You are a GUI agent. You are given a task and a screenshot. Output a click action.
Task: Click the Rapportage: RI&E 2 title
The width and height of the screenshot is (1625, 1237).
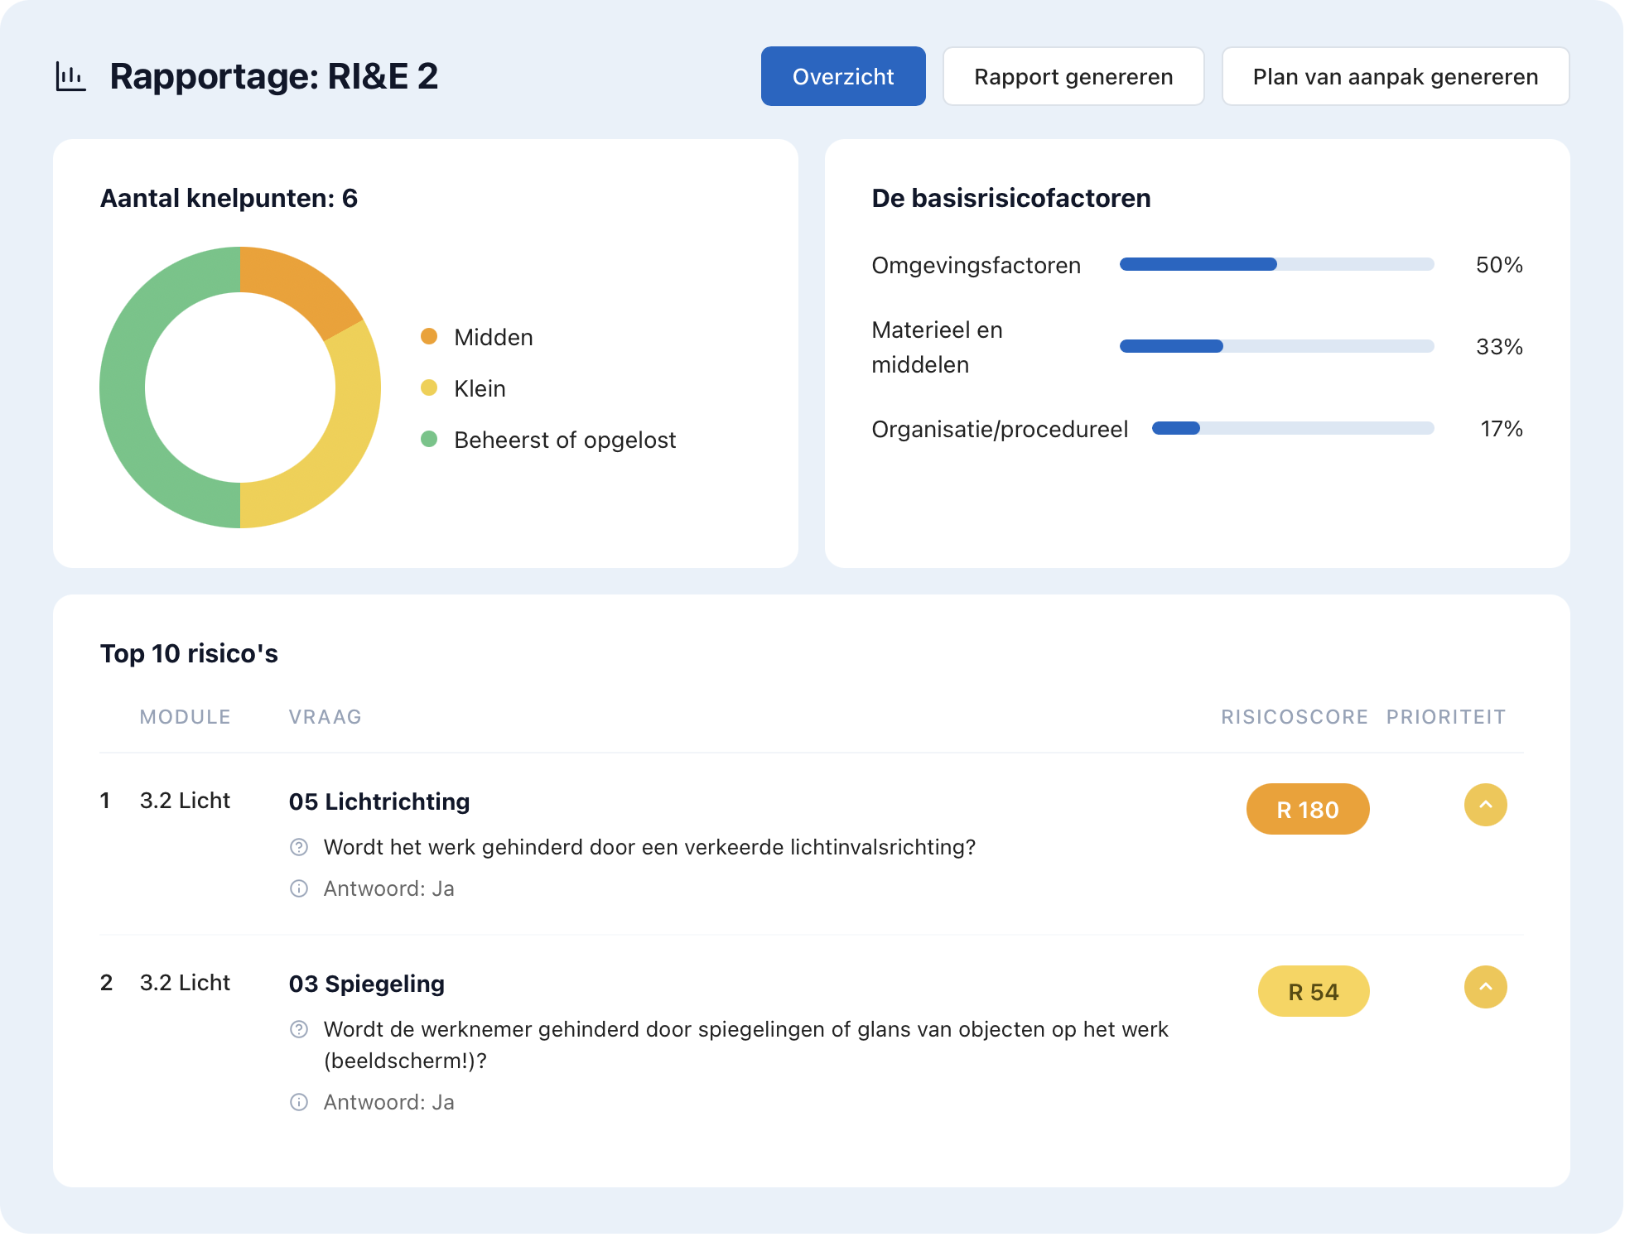click(x=274, y=76)
